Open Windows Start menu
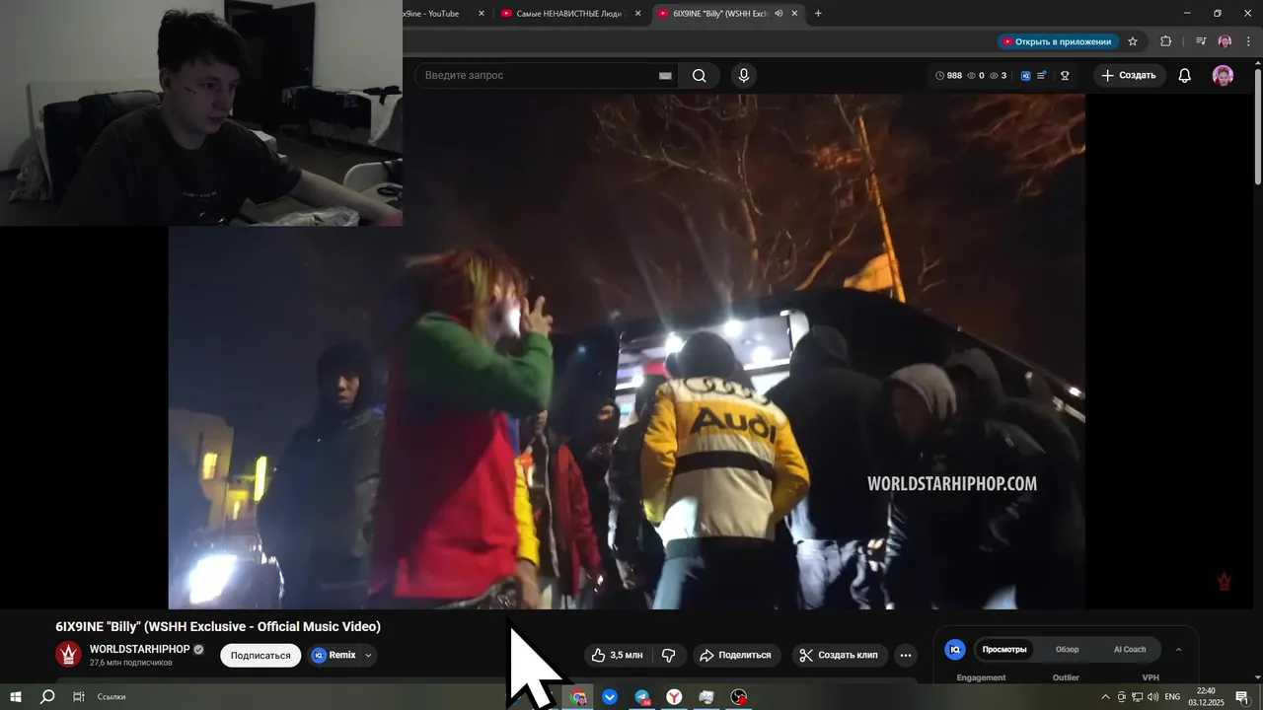 click(x=16, y=697)
